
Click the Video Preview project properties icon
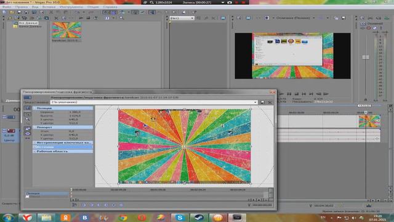[x=239, y=18]
